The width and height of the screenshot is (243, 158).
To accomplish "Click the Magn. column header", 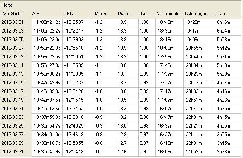I will [x=101, y=14].
